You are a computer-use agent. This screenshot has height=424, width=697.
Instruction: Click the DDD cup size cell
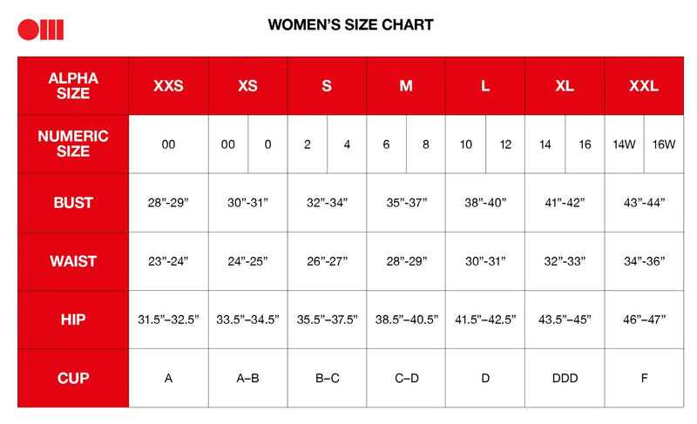click(565, 378)
